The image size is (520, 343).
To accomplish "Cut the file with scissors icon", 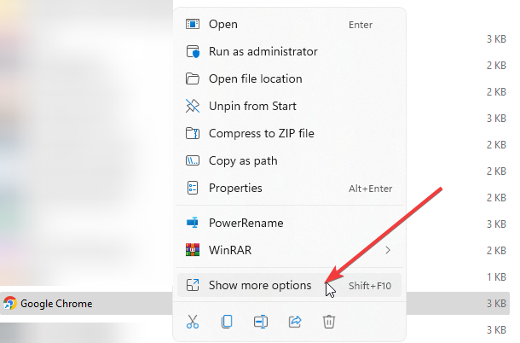I will 193,322.
